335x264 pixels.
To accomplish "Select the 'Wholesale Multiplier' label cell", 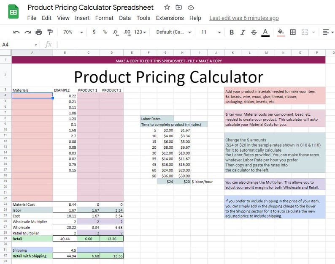I will [32, 221].
